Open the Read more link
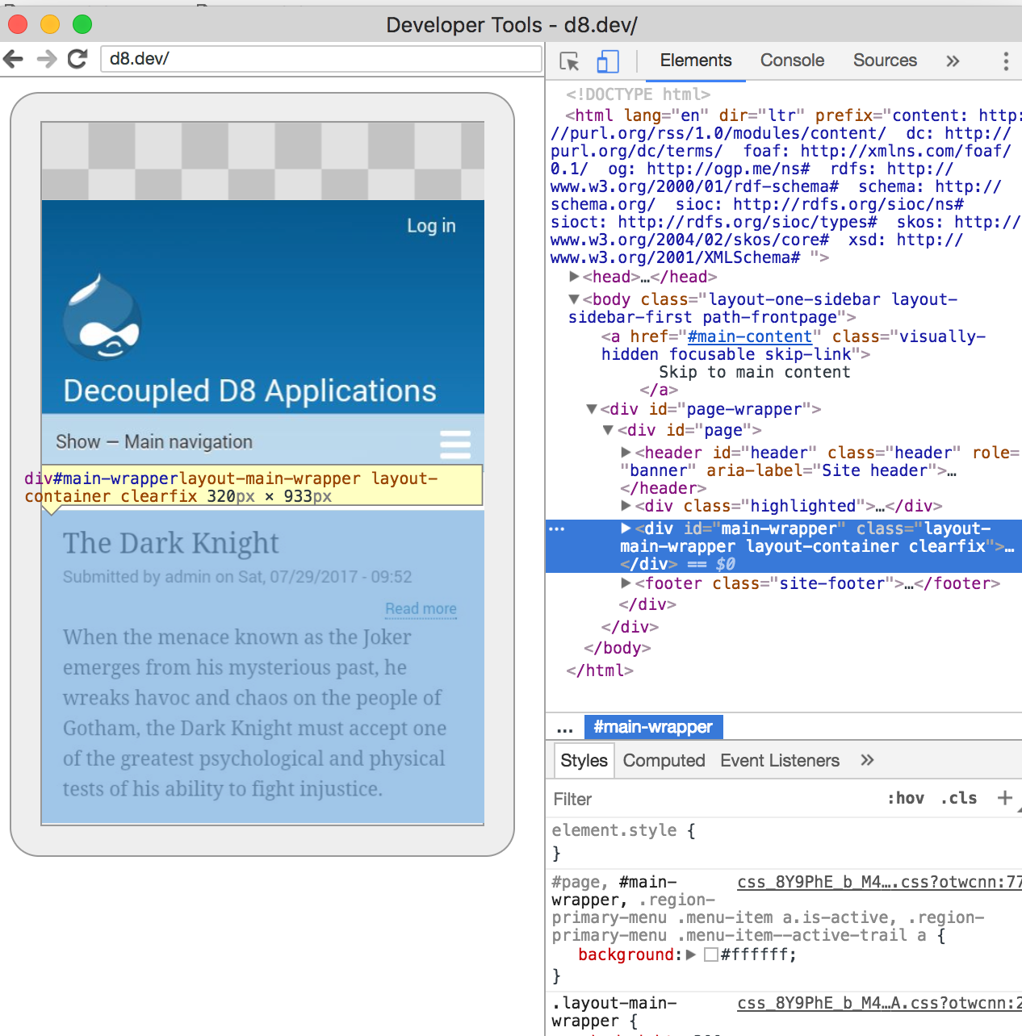This screenshot has width=1022, height=1036. click(x=421, y=608)
